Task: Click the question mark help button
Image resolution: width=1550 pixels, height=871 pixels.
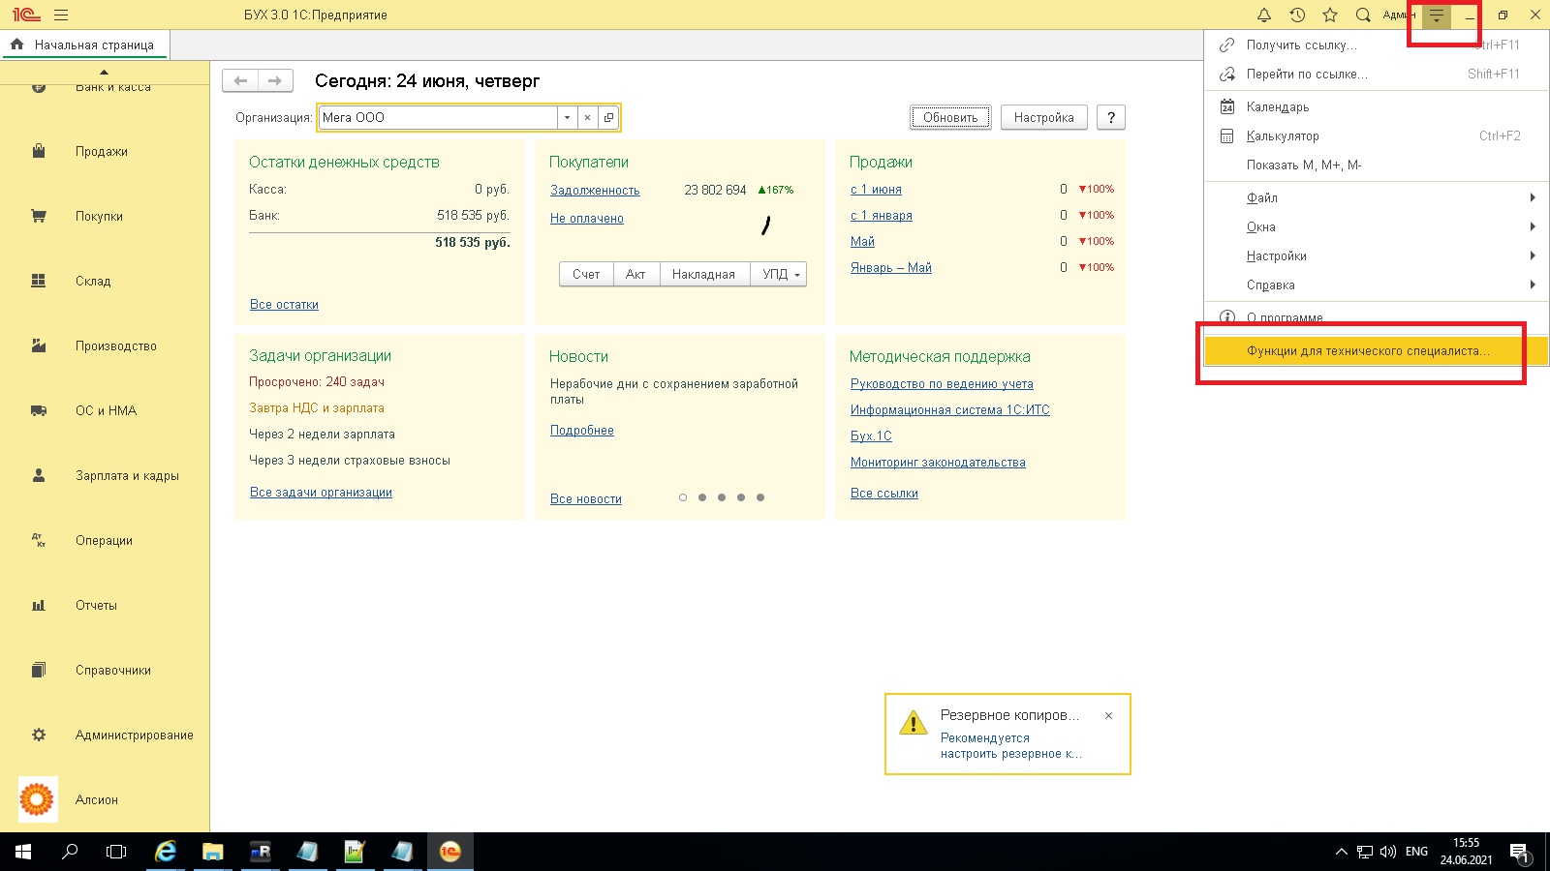Action: pyautogui.click(x=1111, y=118)
